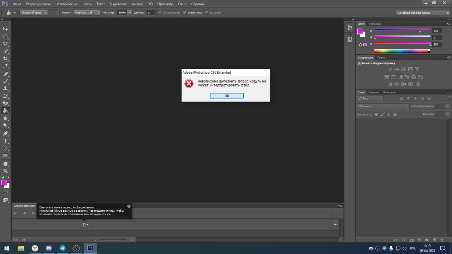Add Channel Mixer adjustment
452x254 pixels.
pos(414,77)
